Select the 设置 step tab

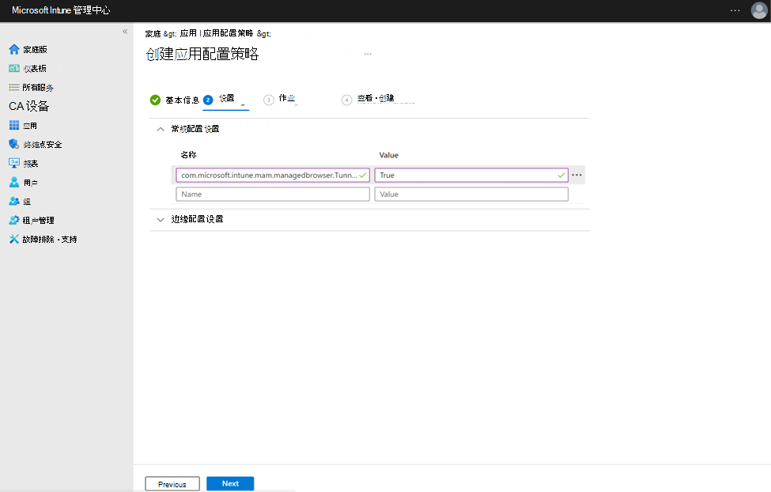(227, 98)
